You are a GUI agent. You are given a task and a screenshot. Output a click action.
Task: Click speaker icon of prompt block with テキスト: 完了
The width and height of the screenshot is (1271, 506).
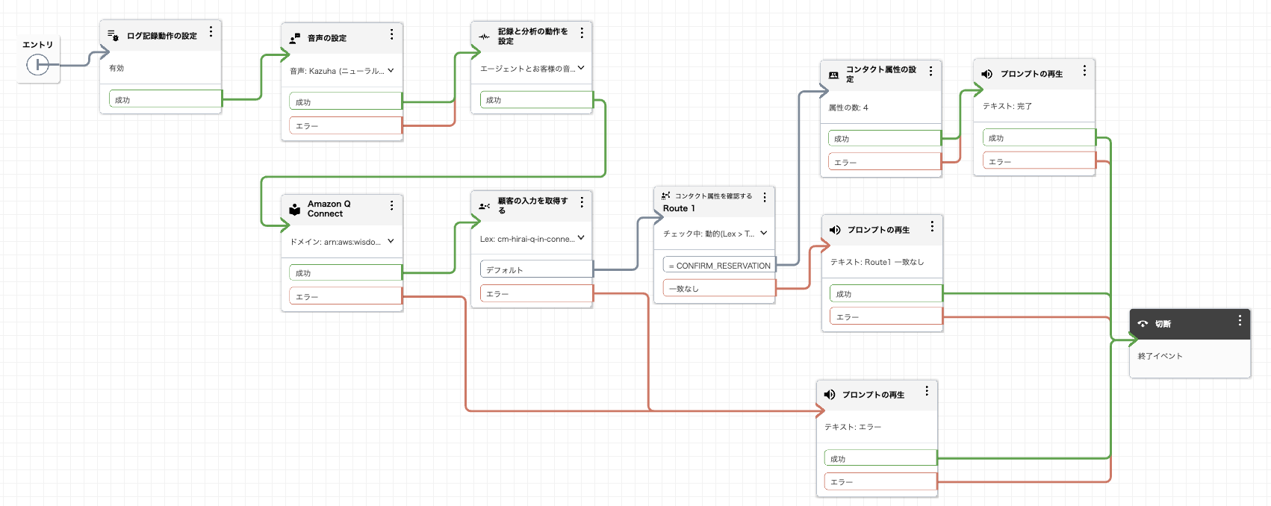coord(986,74)
